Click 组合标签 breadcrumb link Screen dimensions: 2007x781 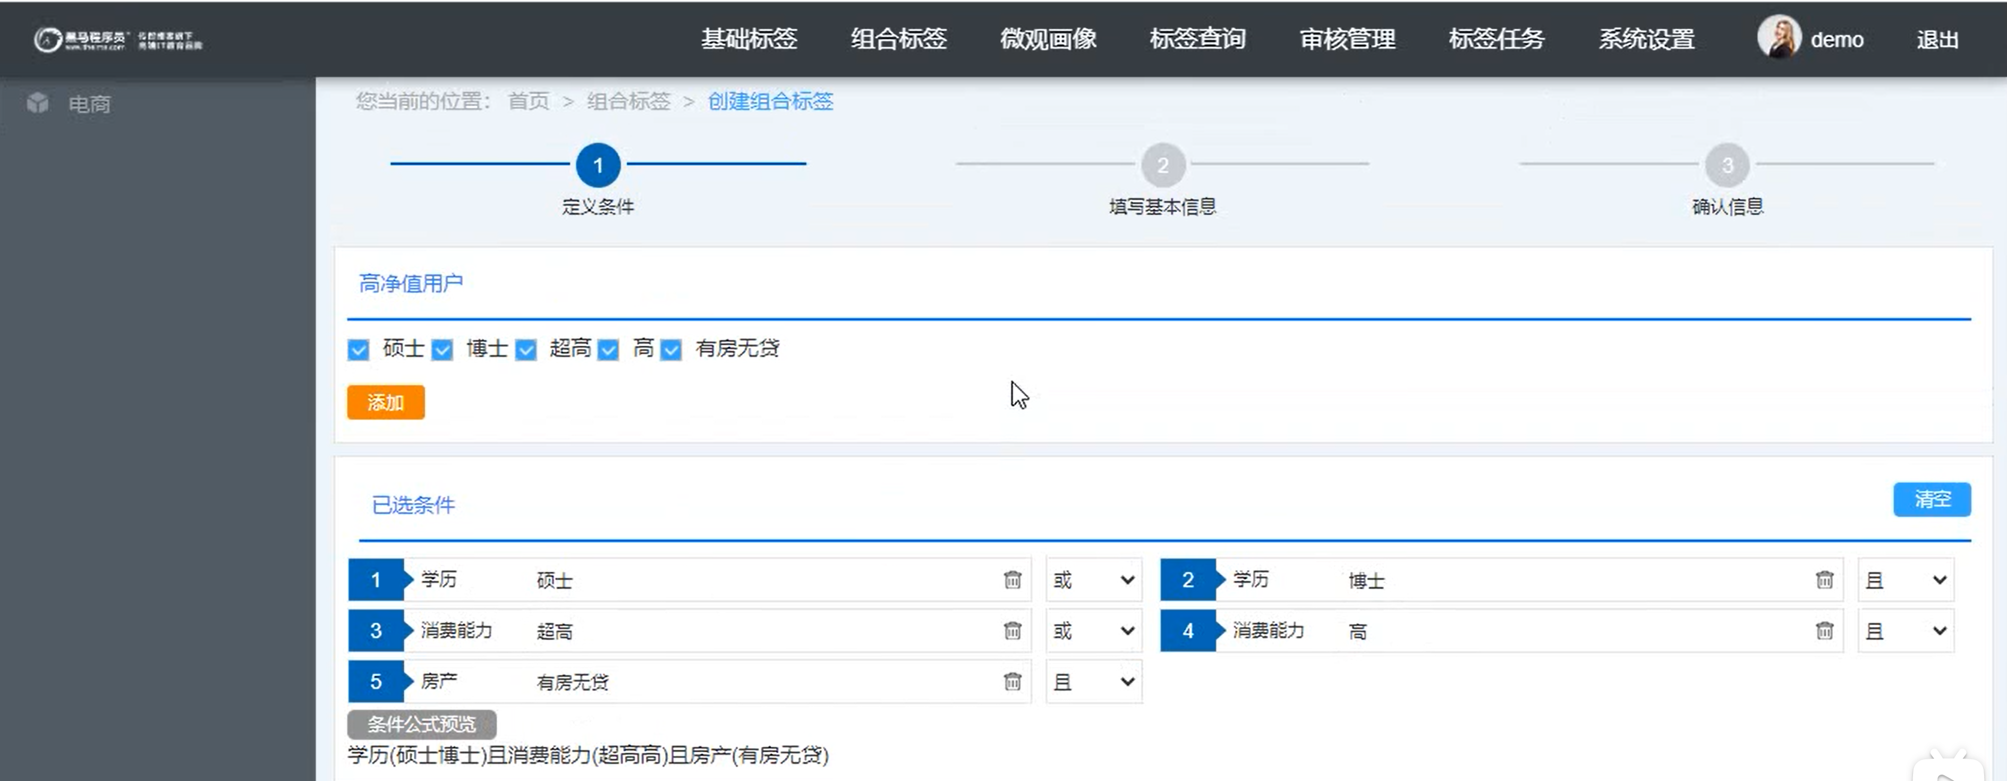(x=628, y=101)
